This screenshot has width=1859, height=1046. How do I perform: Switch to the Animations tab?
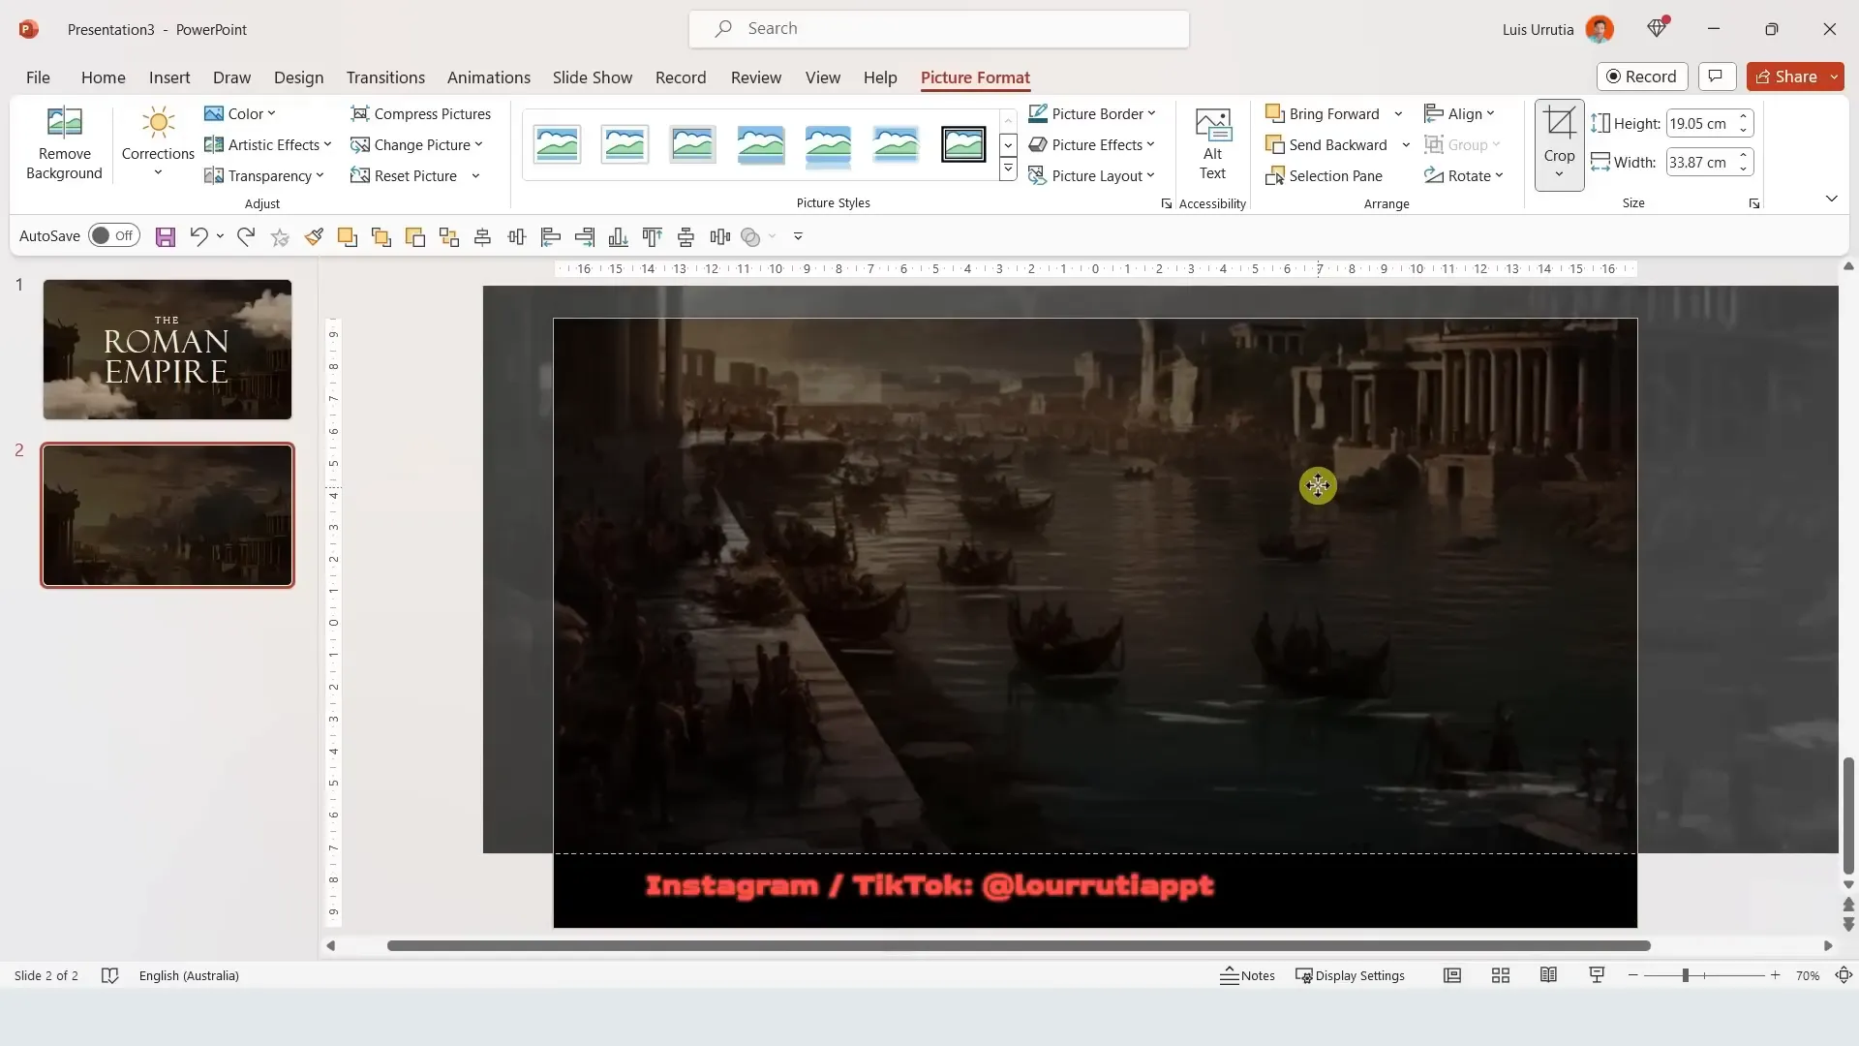pos(489,77)
